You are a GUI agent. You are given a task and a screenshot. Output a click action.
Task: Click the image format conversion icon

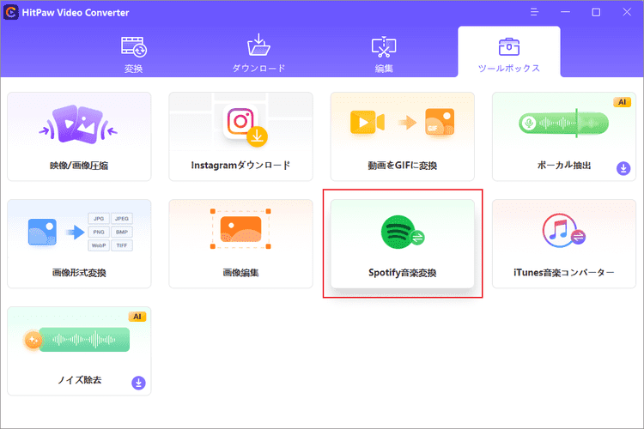click(80, 232)
